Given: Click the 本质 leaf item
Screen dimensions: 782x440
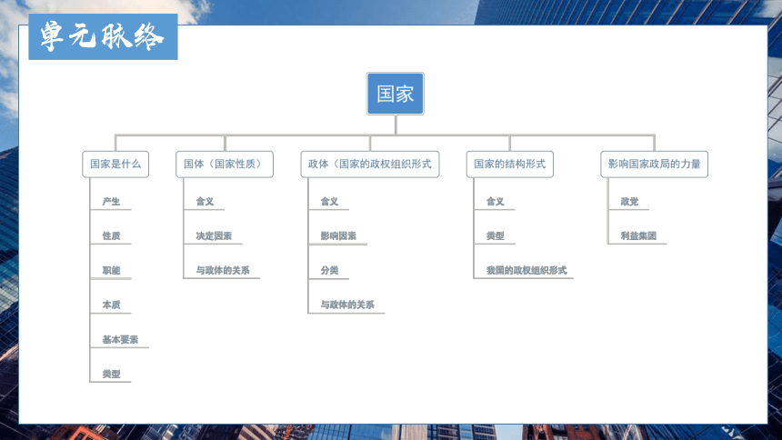Looking at the screenshot, I should point(111,305).
